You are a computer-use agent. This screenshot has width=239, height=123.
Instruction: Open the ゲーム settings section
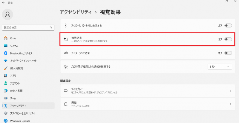tap(13, 98)
